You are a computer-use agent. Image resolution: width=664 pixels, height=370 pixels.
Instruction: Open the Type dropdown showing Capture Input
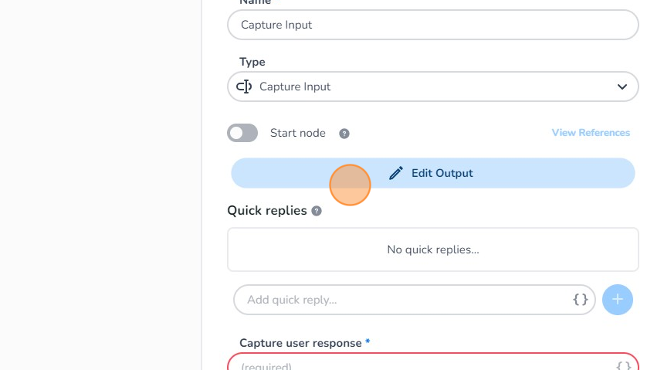click(432, 87)
